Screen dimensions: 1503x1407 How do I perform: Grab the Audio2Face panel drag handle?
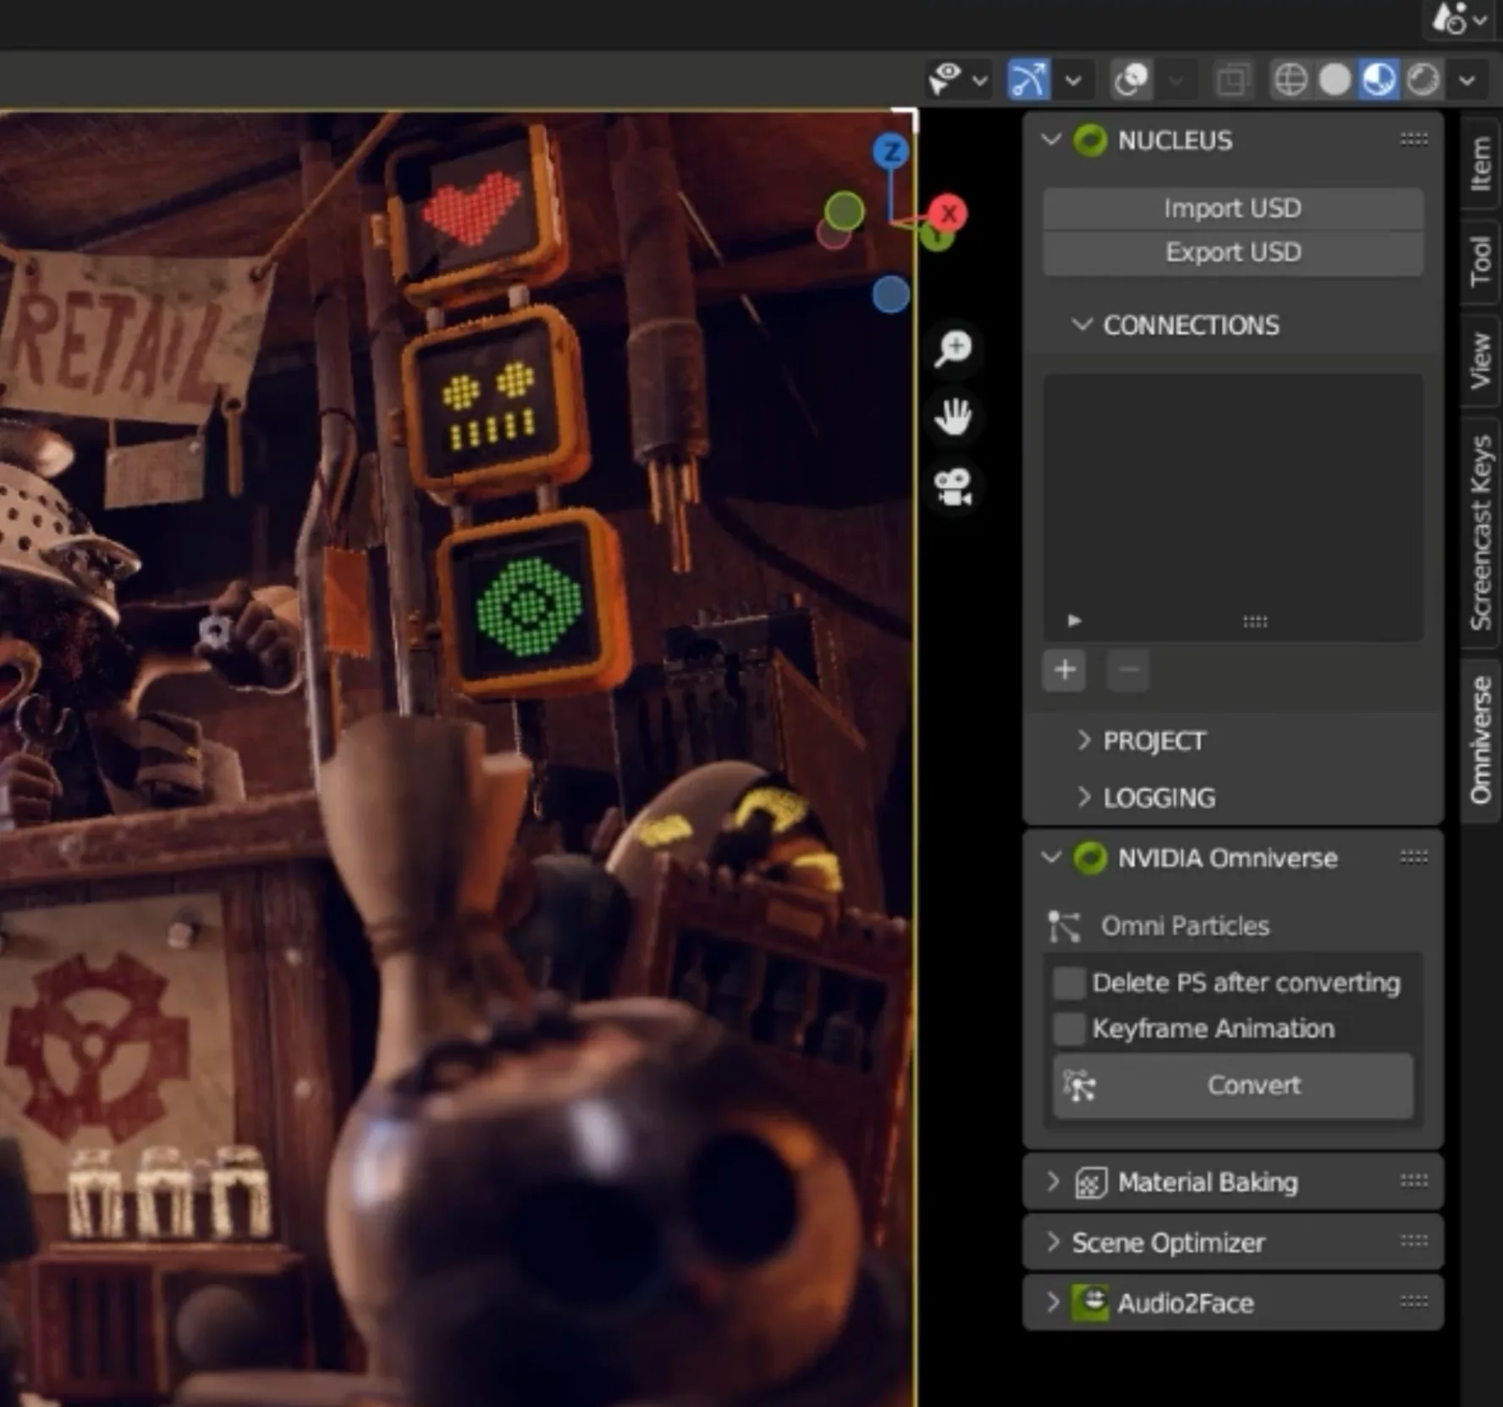(x=1414, y=1301)
